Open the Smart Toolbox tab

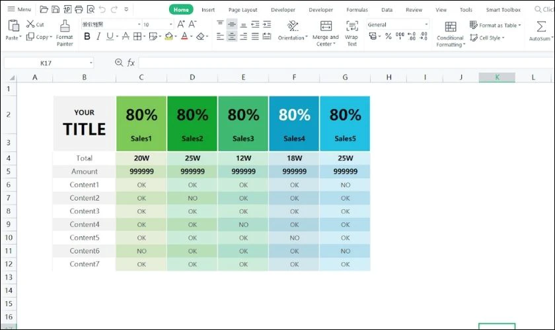(503, 9)
